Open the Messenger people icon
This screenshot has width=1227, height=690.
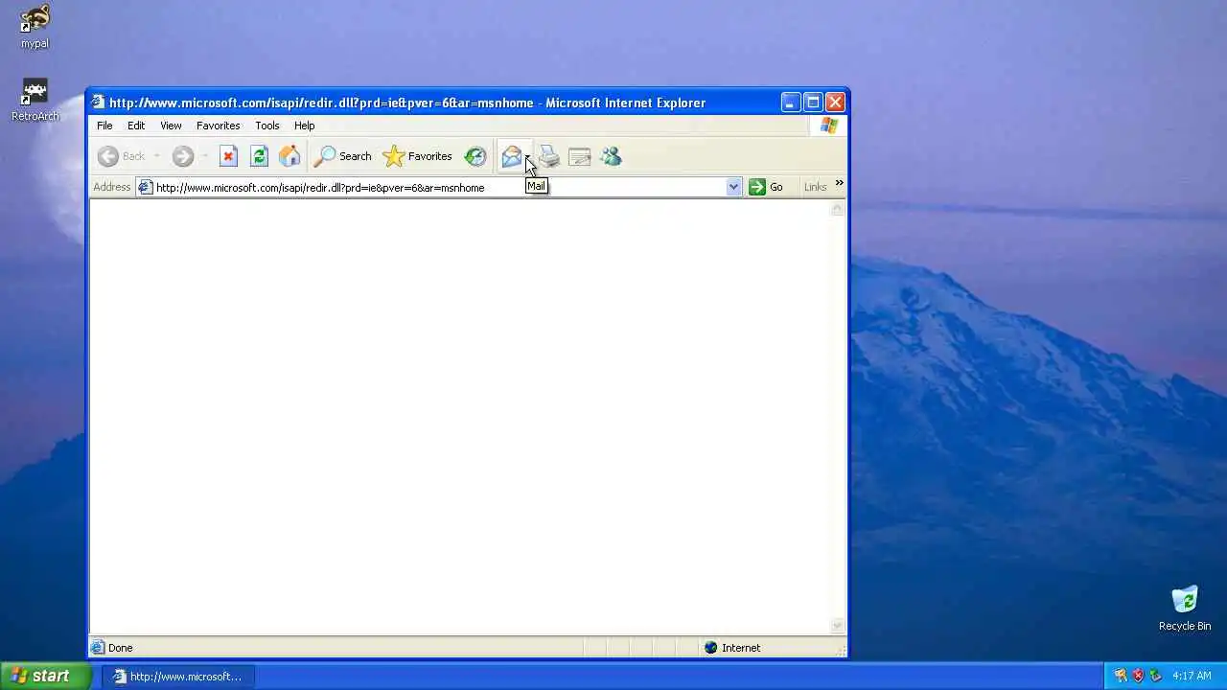coord(611,156)
